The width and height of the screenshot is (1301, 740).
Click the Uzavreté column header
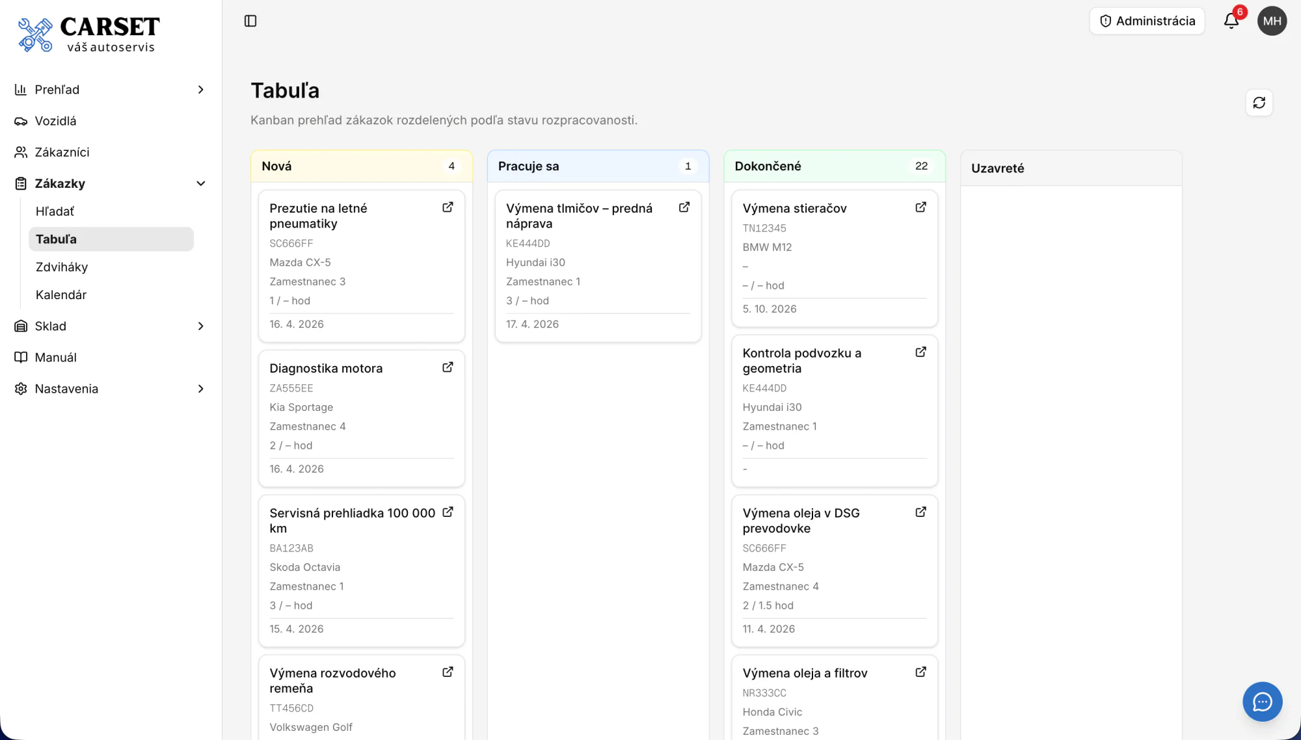pyautogui.click(x=1071, y=168)
